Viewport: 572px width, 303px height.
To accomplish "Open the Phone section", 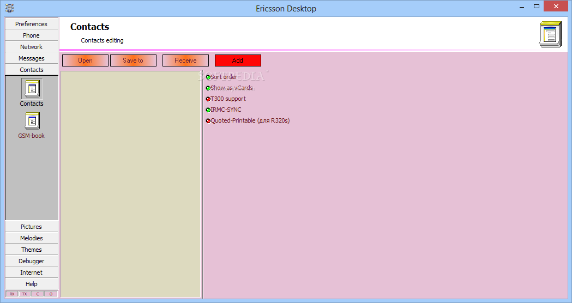I will [32, 35].
